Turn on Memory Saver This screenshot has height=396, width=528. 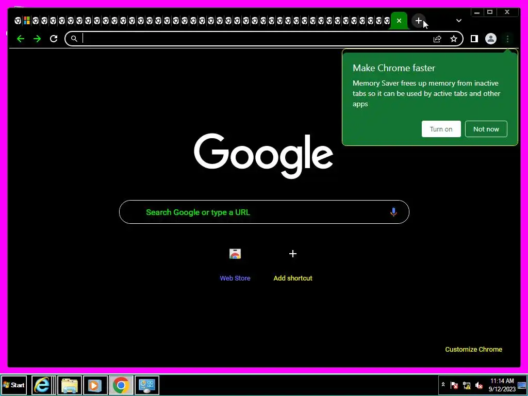pos(441,129)
